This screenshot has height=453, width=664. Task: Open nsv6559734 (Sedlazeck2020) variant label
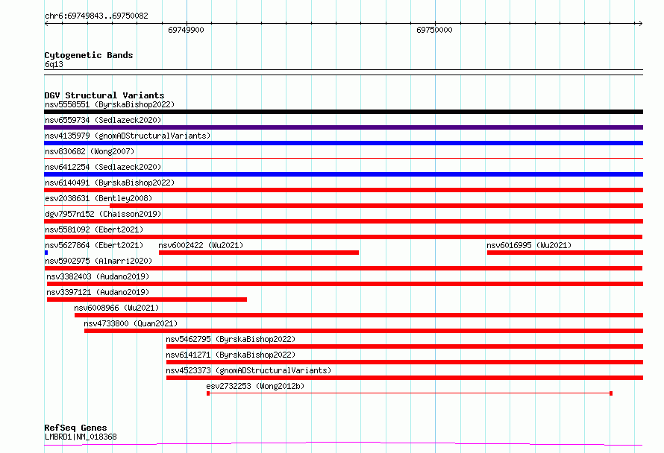[x=103, y=120]
